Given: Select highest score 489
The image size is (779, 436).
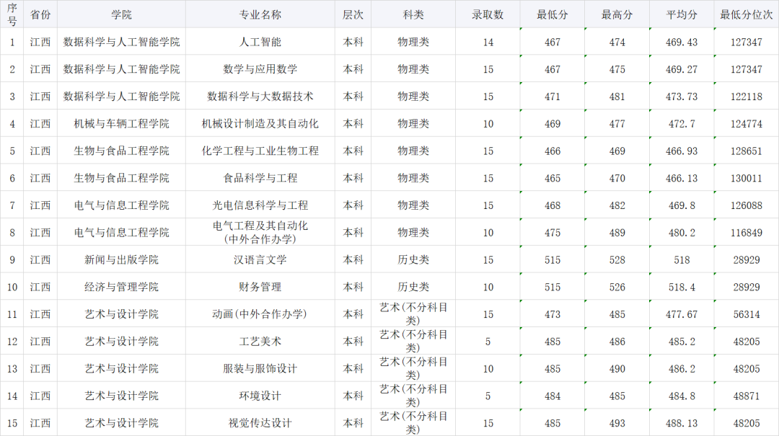Looking at the screenshot, I should [x=617, y=232].
